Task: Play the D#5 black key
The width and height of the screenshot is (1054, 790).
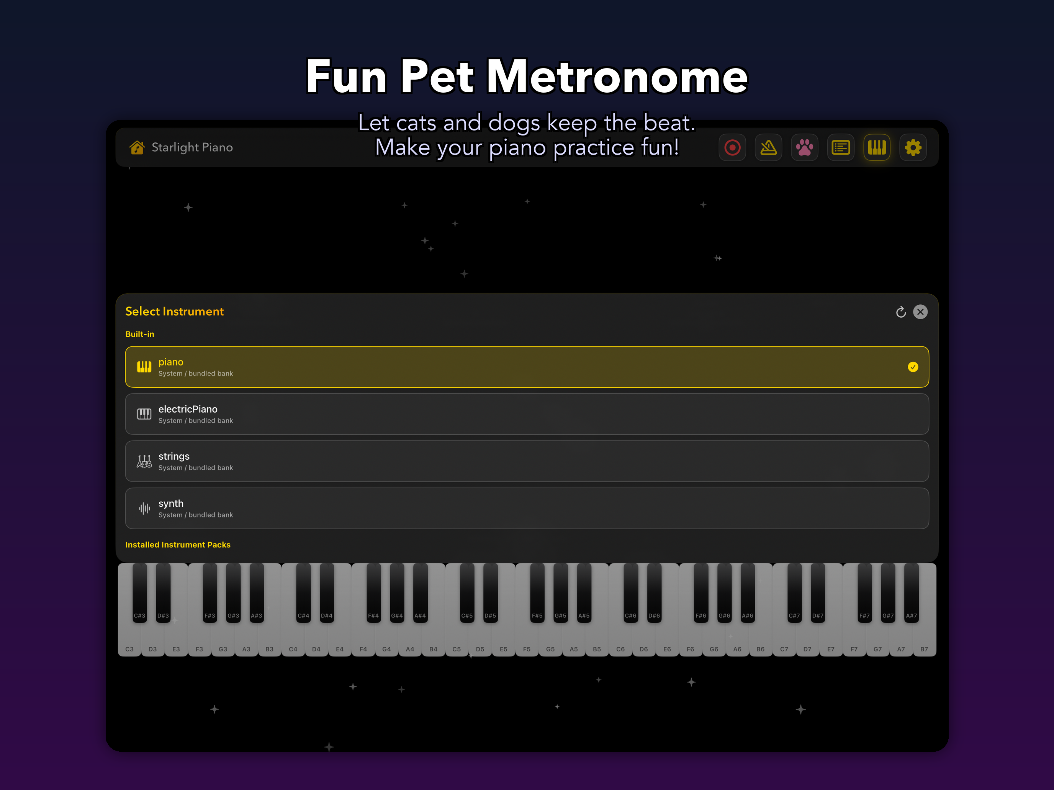Action: coord(490,593)
